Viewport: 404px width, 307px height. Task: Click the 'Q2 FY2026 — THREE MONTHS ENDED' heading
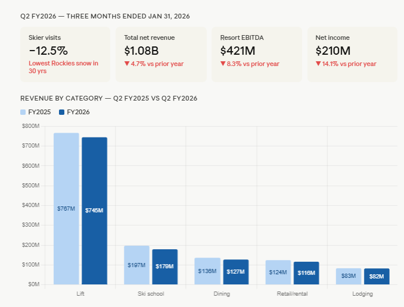point(105,16)
